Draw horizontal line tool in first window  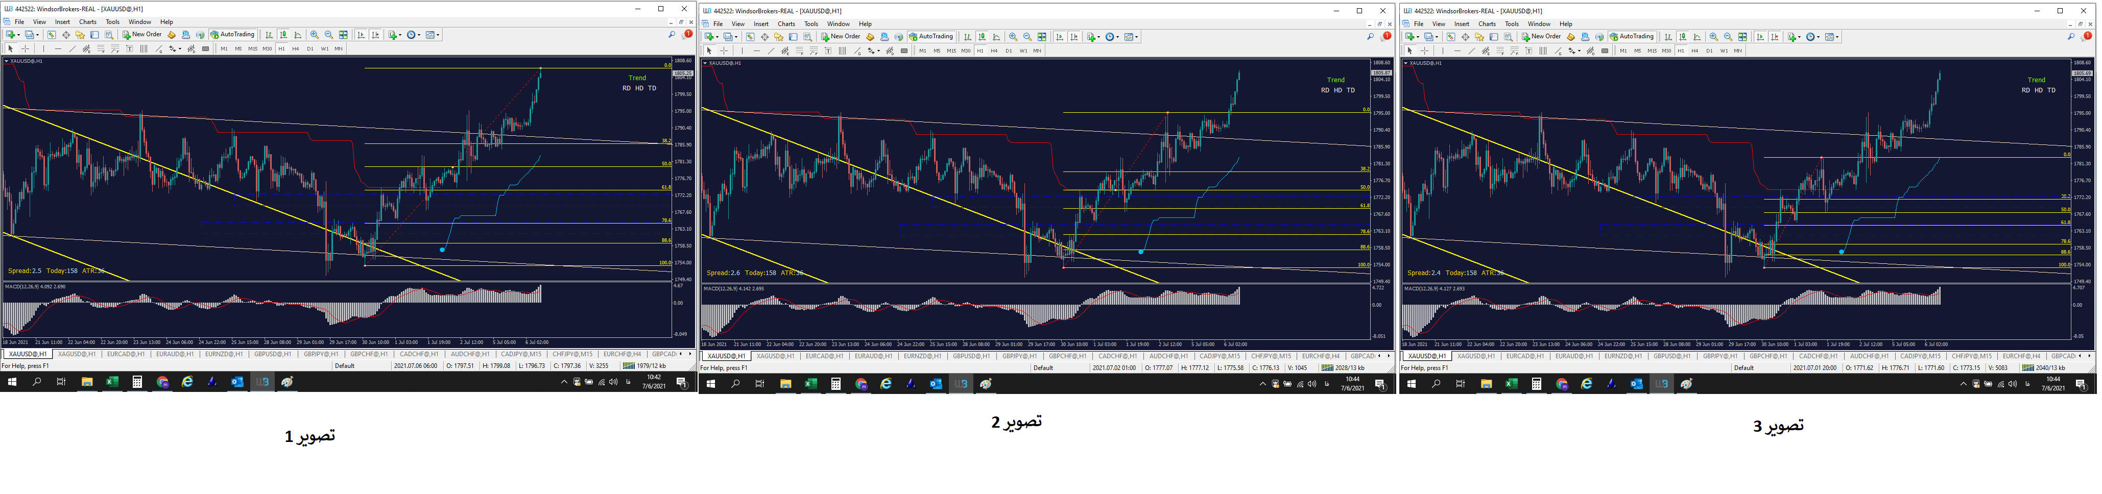58,49
